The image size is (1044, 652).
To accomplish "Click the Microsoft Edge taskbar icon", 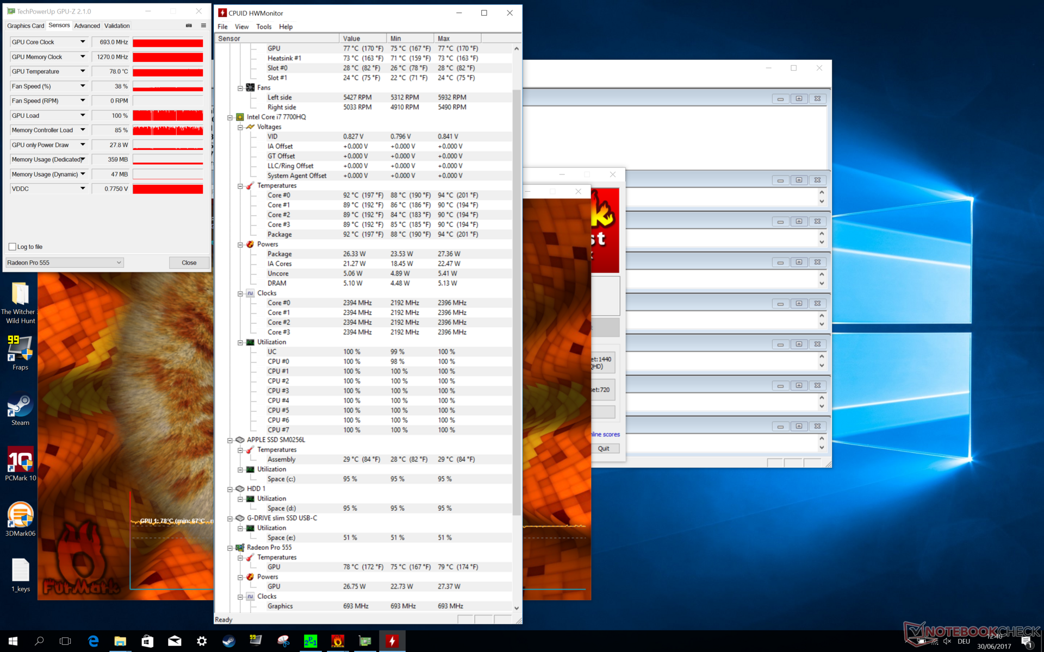I will tap(93, 641).
